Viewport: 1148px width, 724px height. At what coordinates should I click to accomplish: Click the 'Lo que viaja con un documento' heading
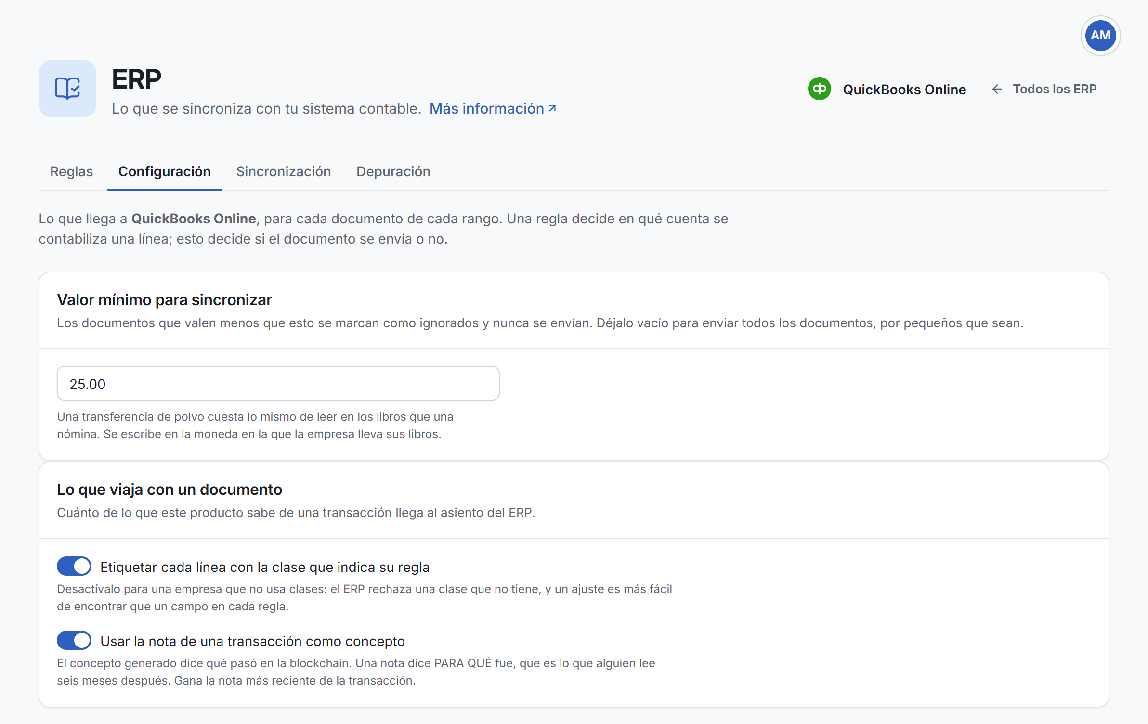click(170, 490)
